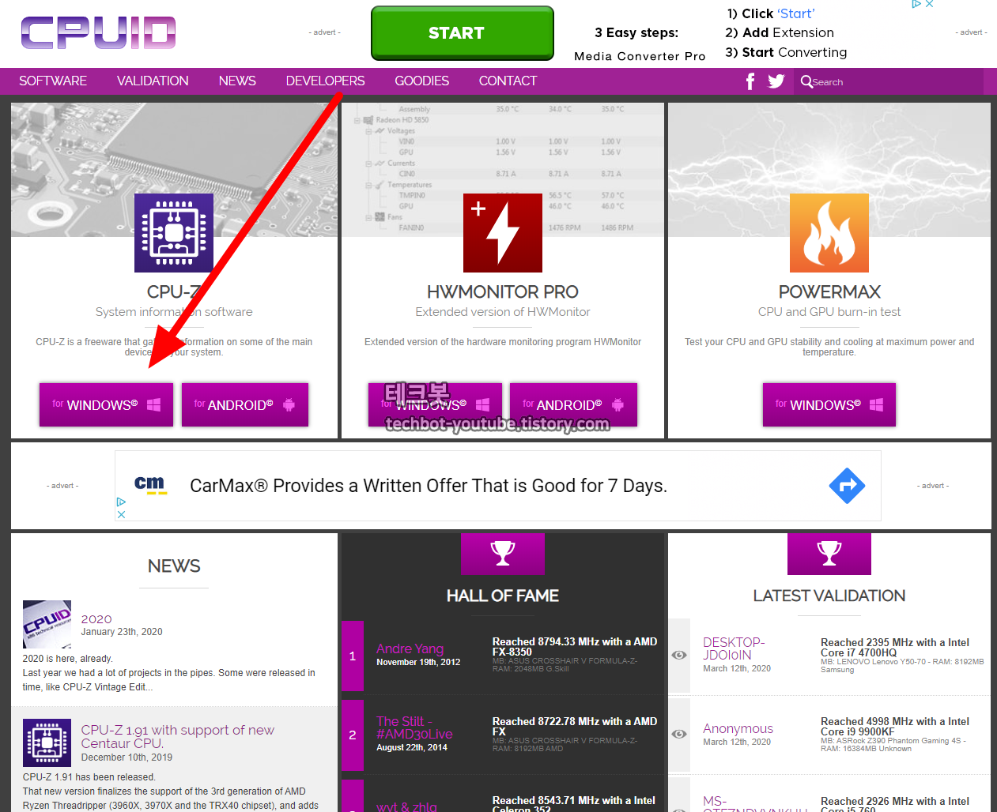Screen dimensions: 997x812
Task: Click the PowerMax flame icon
Action: click(x=829, y=233)
